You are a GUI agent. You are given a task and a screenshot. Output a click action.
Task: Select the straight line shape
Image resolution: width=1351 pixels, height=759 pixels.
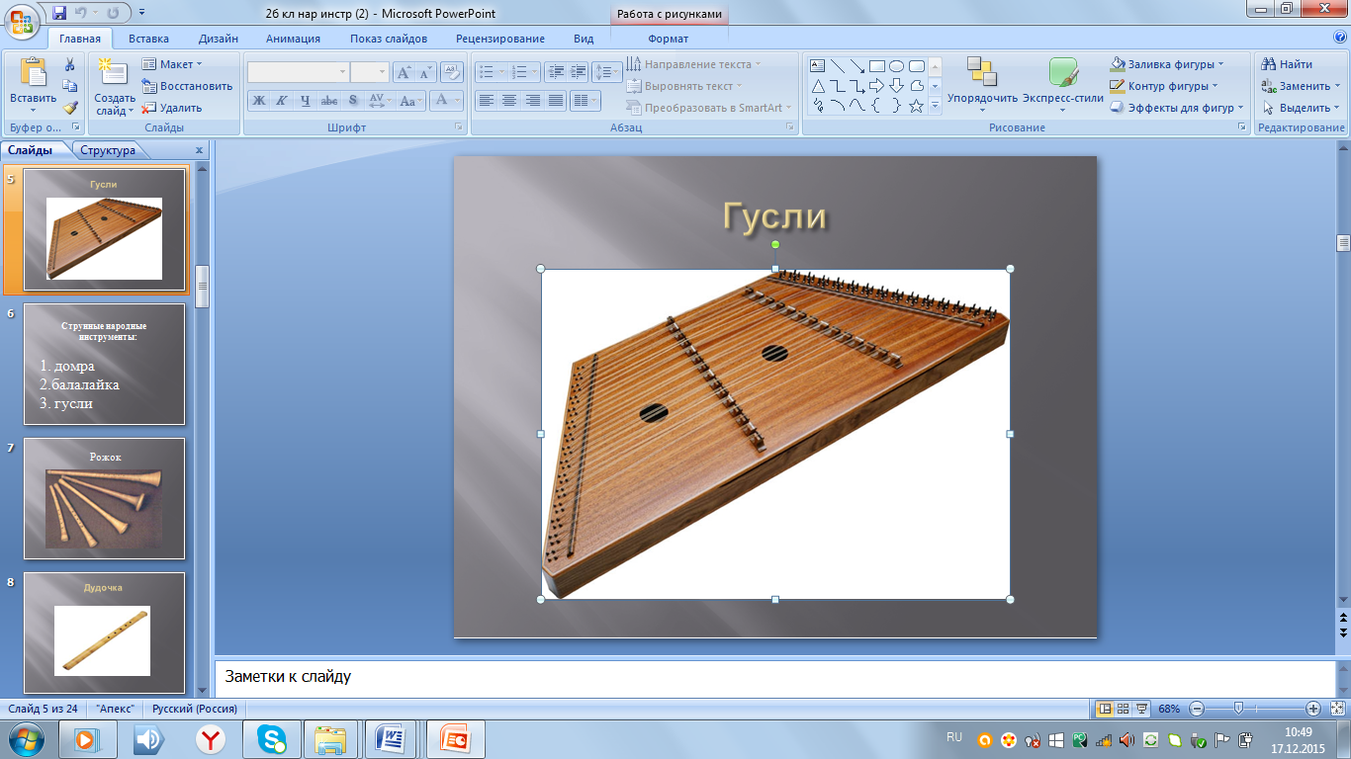coord(838,66)
